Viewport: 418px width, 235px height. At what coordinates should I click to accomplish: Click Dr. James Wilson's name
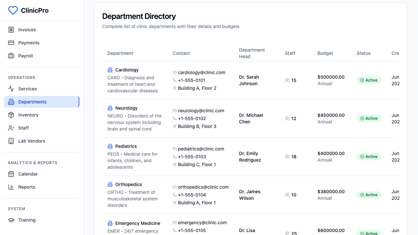[250, 195]
